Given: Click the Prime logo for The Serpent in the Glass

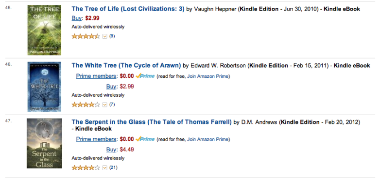Looking at the screenshot, I should tap(145, 139).
